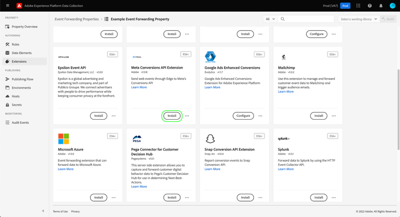Go to Property Overview
This screenshot has width=400, height=217.
point(25,27)
